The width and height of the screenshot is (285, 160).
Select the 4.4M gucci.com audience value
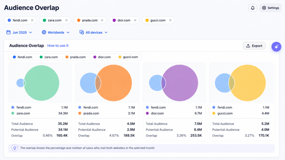[x=265, y=113]
